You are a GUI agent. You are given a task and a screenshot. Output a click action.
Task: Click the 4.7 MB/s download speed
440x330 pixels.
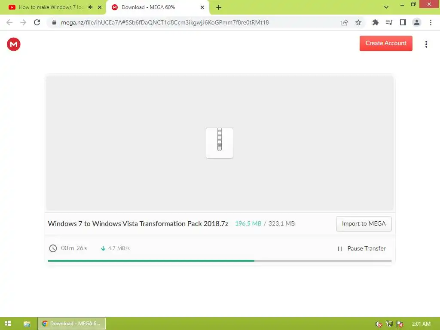(119, 248)
